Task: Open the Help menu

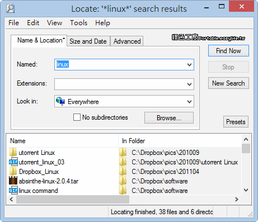Action: [x=102, y=23]
